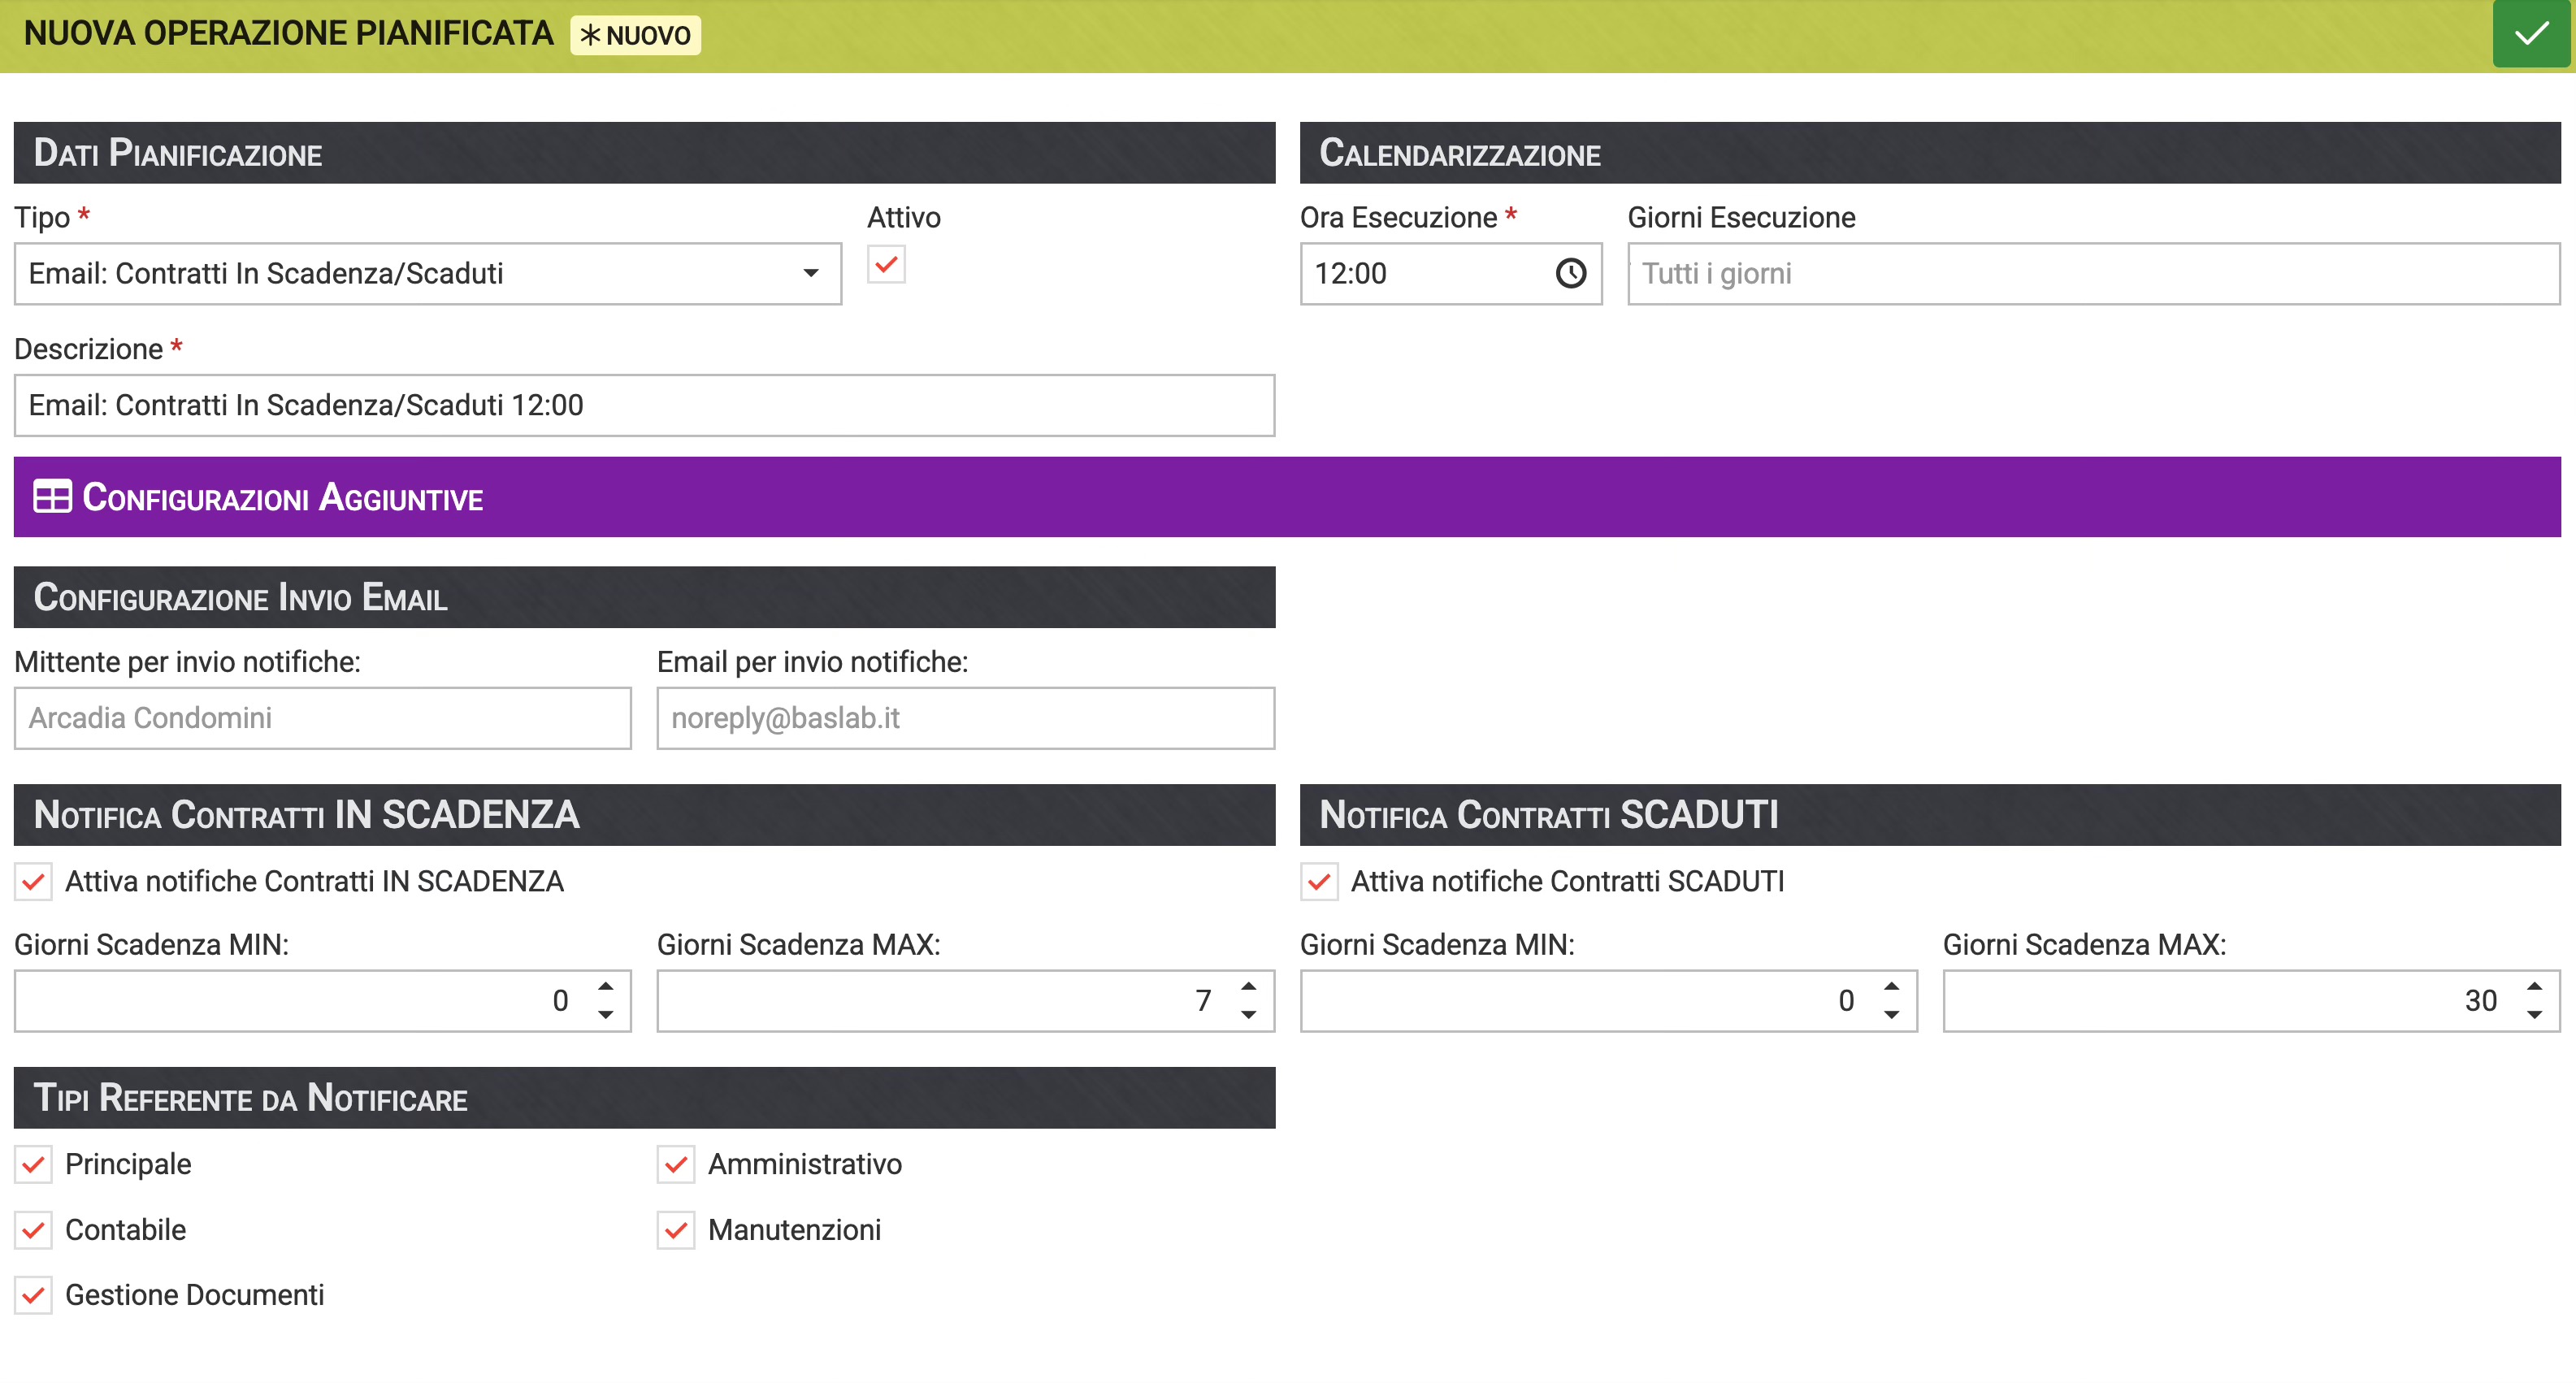
Task: Uncheck the Gestione Documenti referente type
Action: click(x=33, y=1295)
